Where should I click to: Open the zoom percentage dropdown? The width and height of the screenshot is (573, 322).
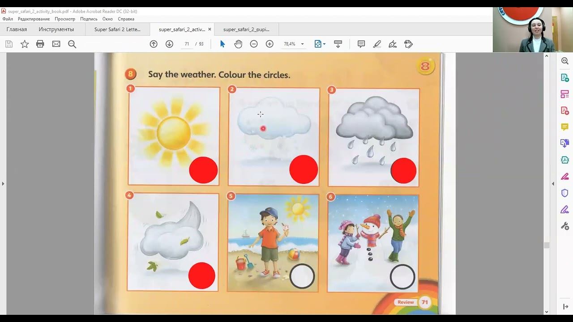coord(302,44)
